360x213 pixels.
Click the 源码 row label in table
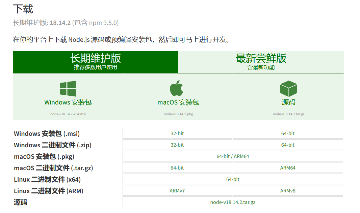pos(21,202)
